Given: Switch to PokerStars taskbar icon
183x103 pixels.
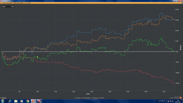Looking at the screenshot, I should pos(39,101).
